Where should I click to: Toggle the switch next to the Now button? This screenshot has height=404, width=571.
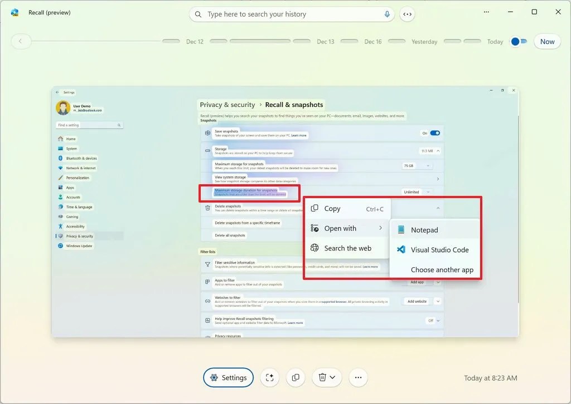click(518, 41)
